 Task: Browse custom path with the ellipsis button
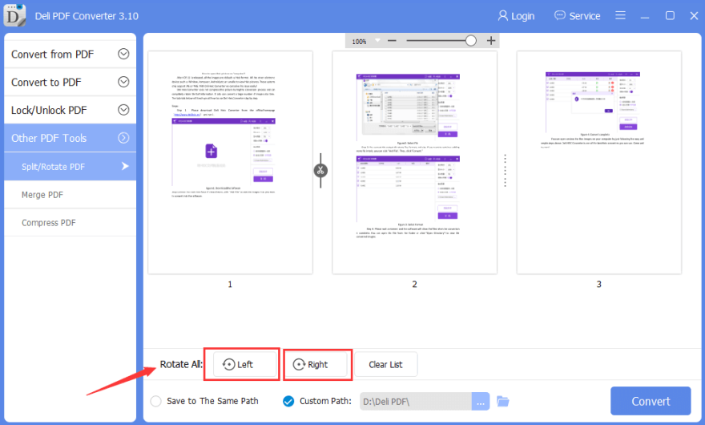coord(481,401)
